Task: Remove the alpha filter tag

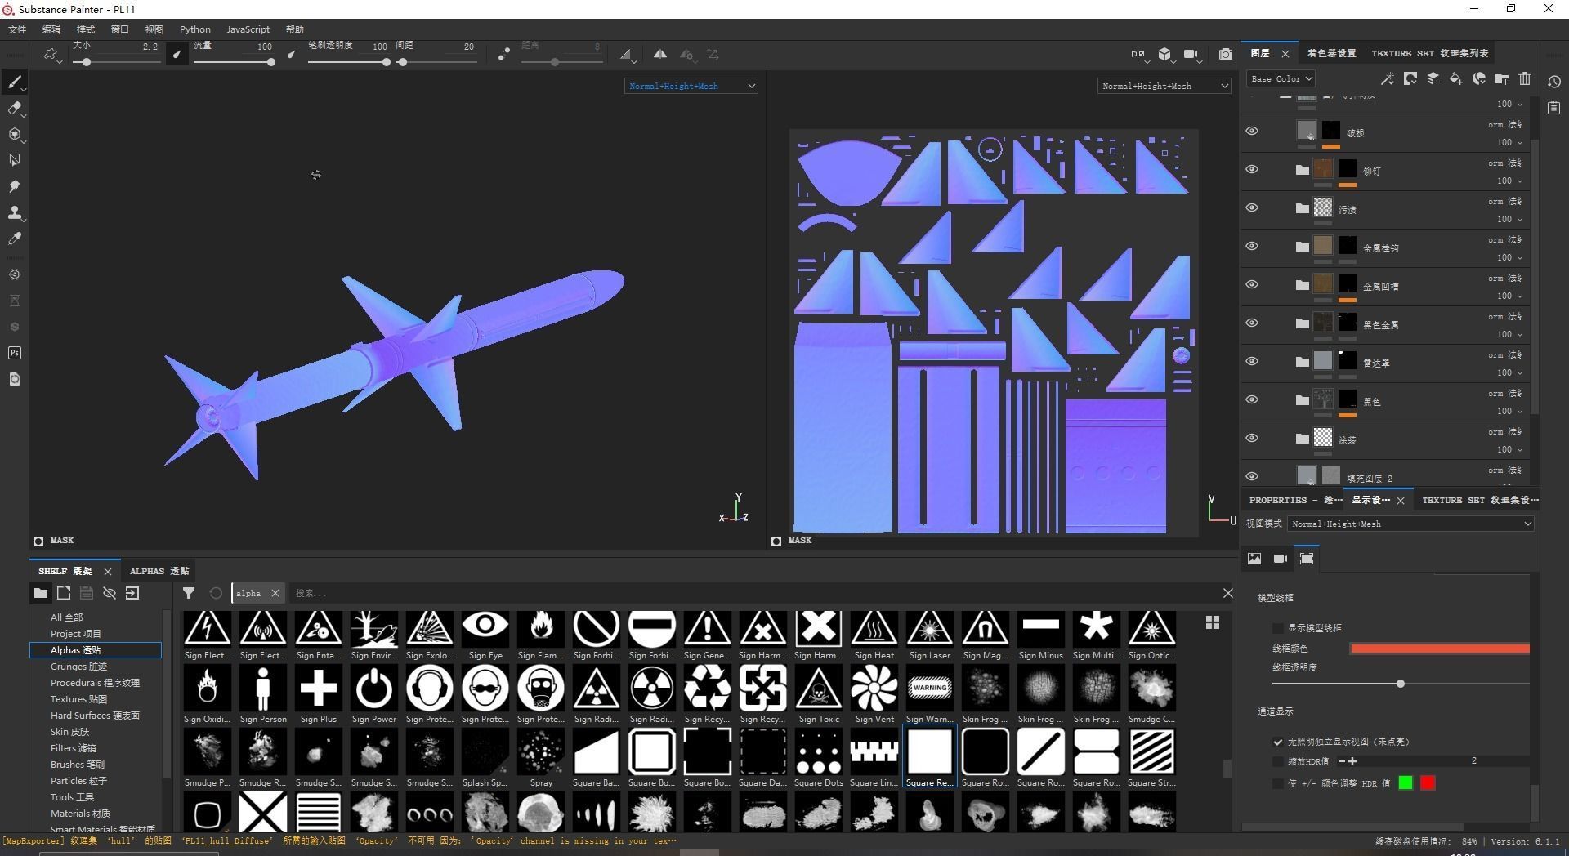Action: (275, 593)
